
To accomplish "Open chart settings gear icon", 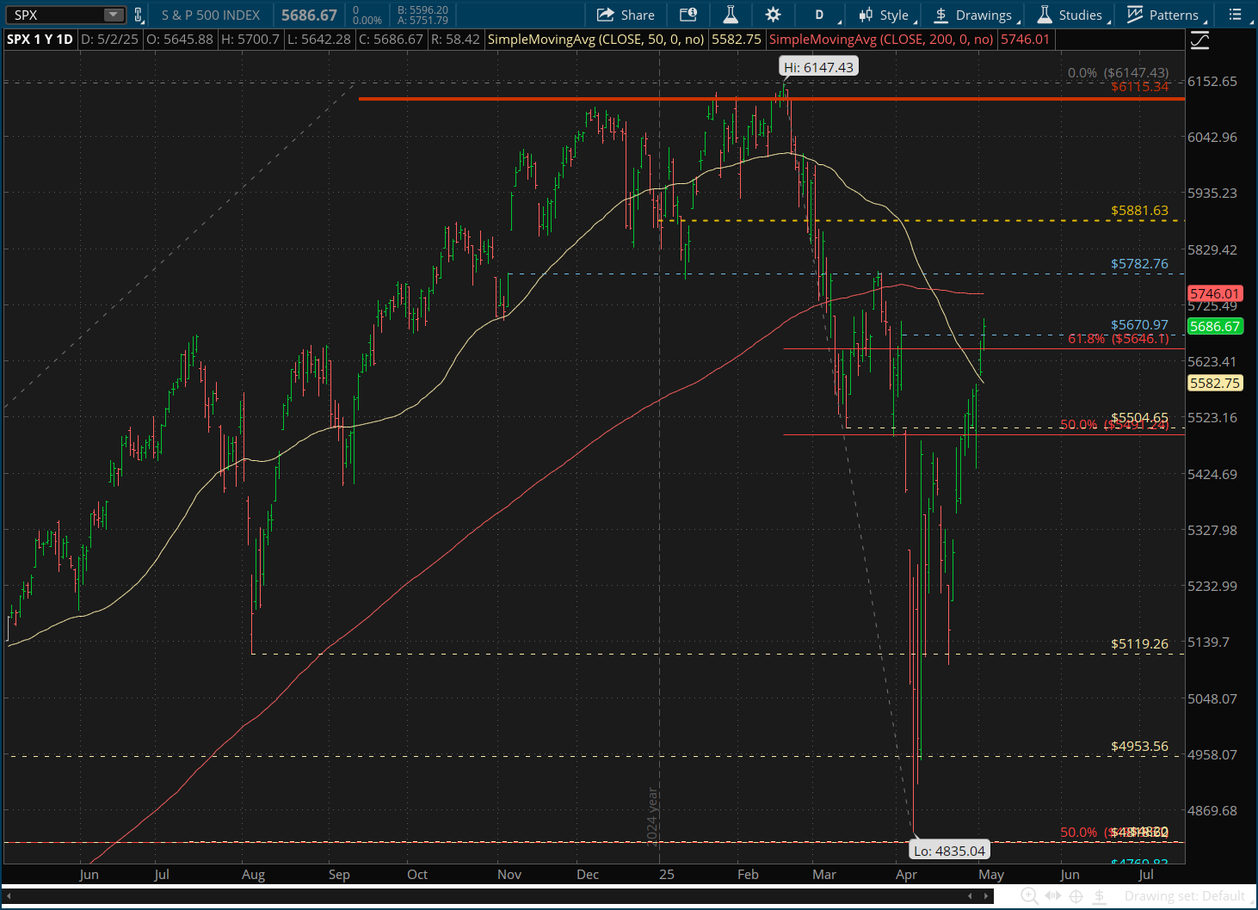I will [773, 15].
